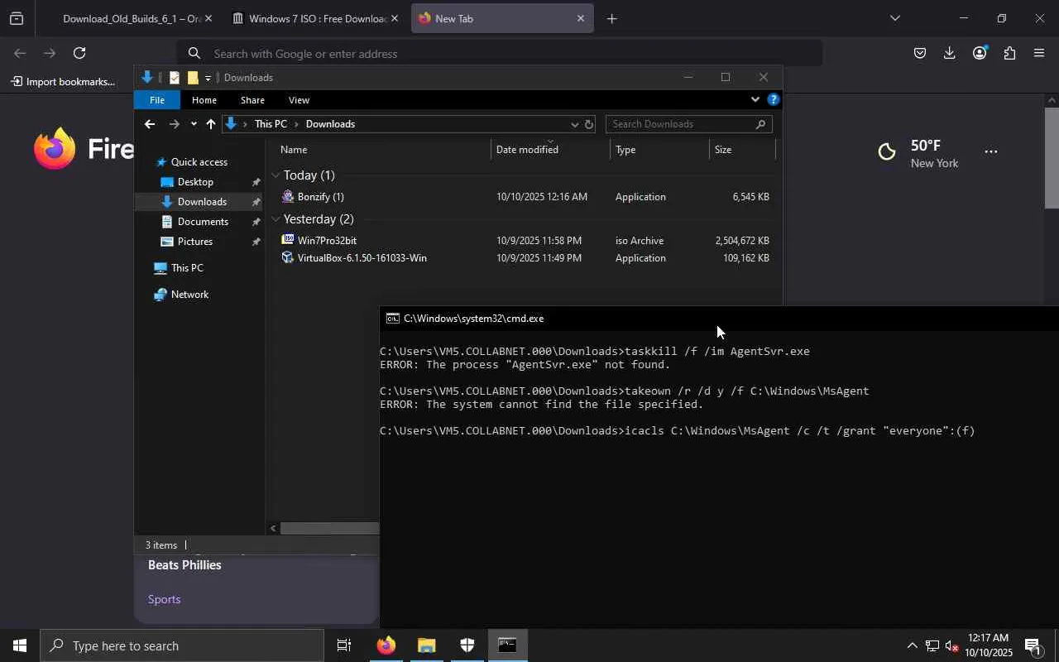The height and width of the screenshot is (662, 1059).
Task: Open Task View from taskbar
Action: pos(344,646)
